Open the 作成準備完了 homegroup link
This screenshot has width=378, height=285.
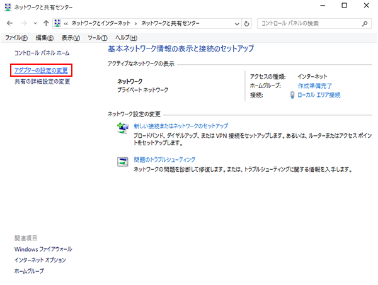(x=314, y=85)
